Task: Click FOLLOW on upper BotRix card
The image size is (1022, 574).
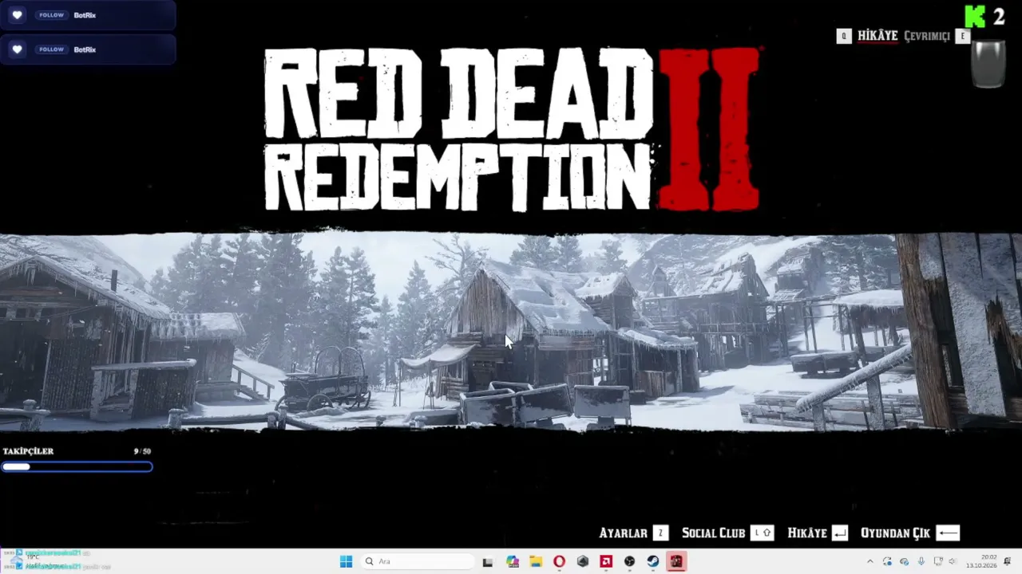Action: (51, 15)
